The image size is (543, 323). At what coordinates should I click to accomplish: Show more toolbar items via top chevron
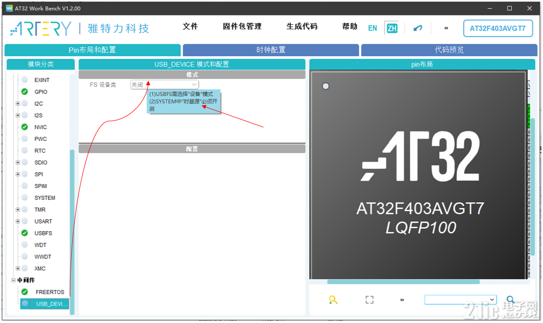446,28
